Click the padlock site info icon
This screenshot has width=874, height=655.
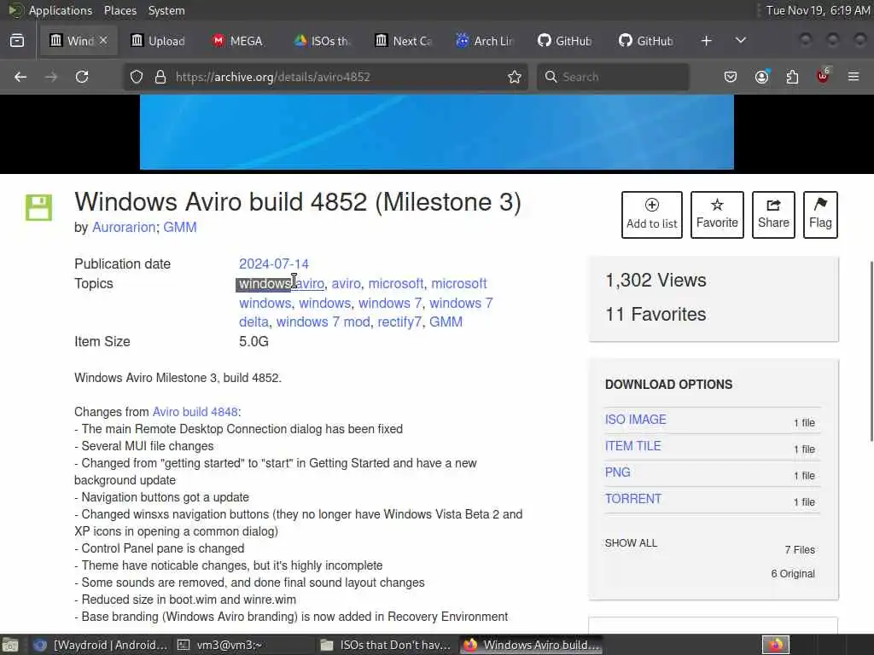pos(160,77)
